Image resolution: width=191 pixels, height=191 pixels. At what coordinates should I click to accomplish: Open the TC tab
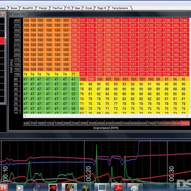(69, 8)
